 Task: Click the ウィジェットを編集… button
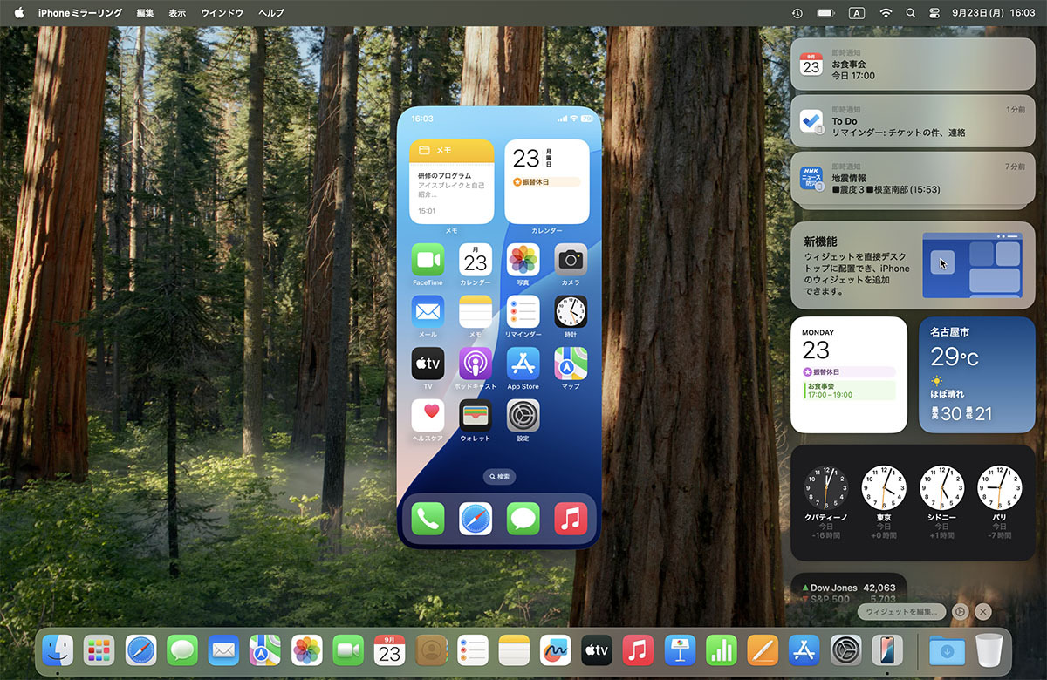point(901,612)
